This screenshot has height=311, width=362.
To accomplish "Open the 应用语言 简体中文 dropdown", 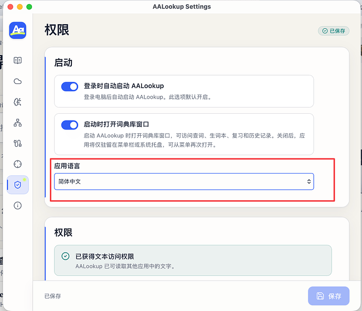I will (184, 181).
